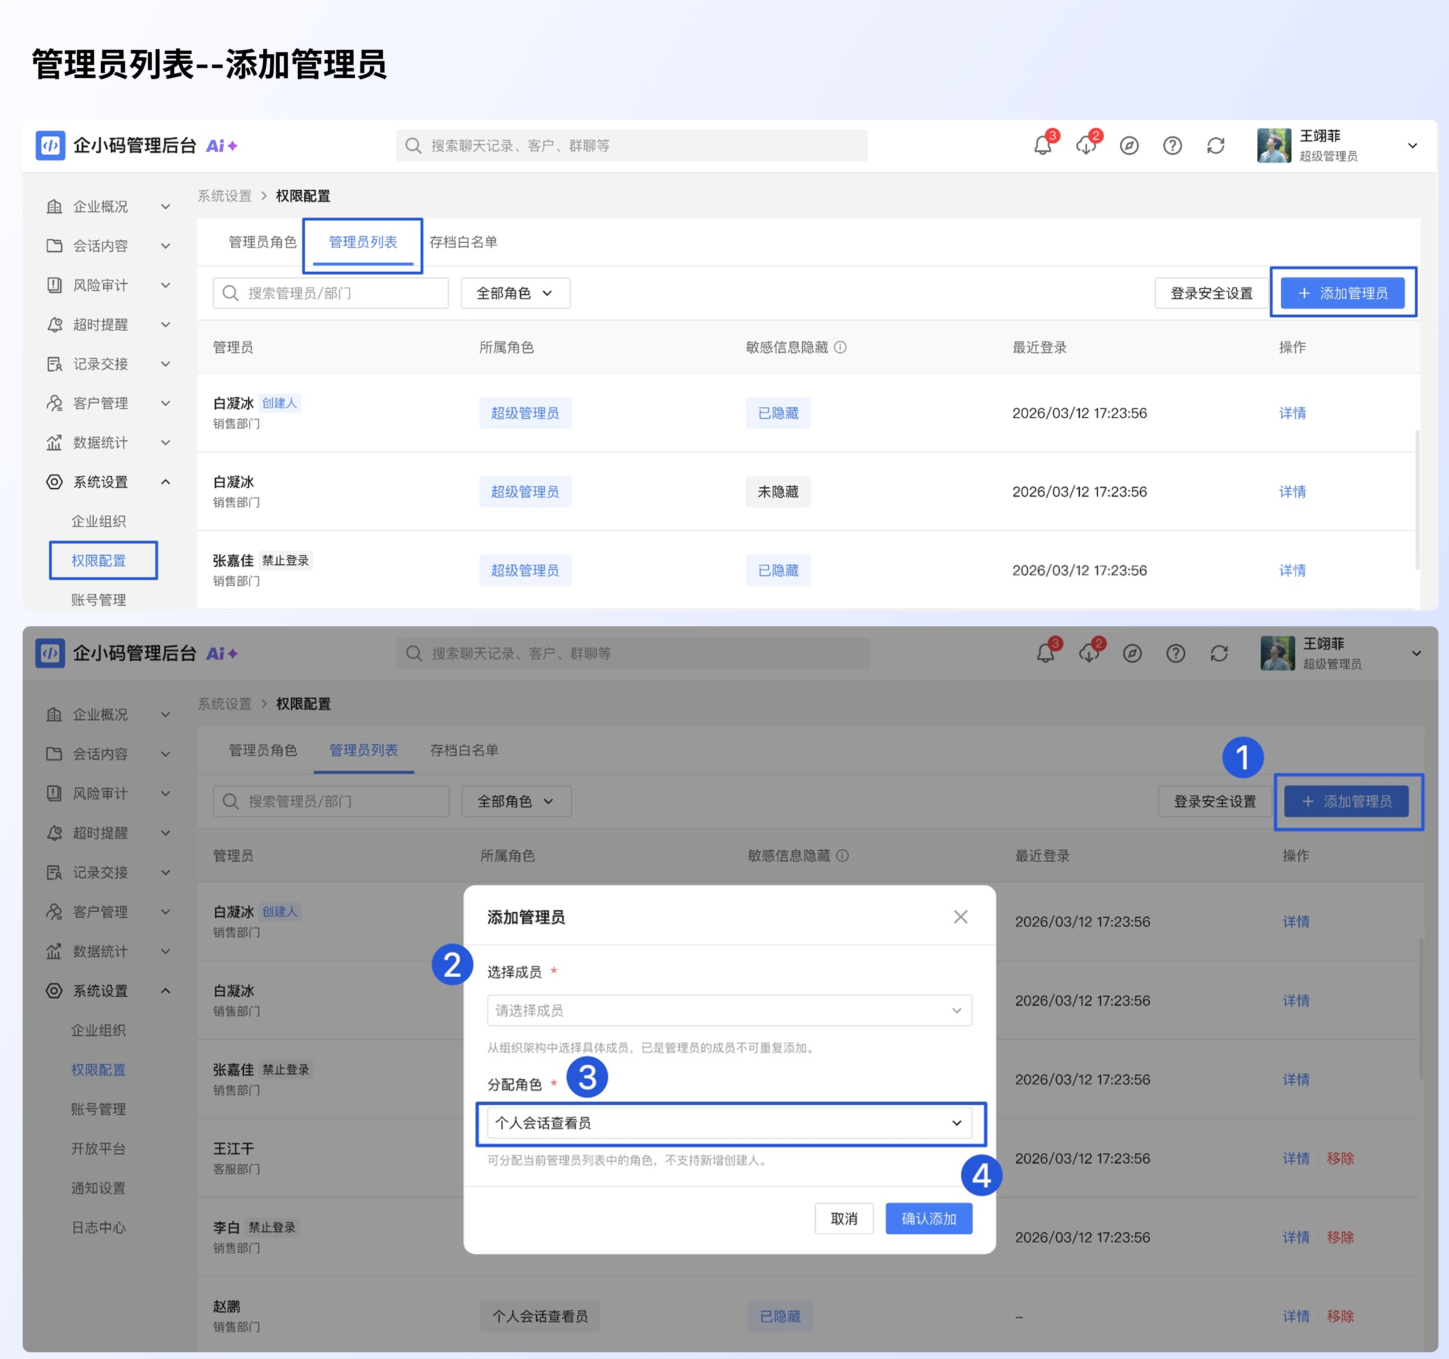This screenshot has width=1449, height=1359.
Task: Open 企业组织 submenu item in upper sidebar
Action: pyautogui.click(x=98, y=521)
